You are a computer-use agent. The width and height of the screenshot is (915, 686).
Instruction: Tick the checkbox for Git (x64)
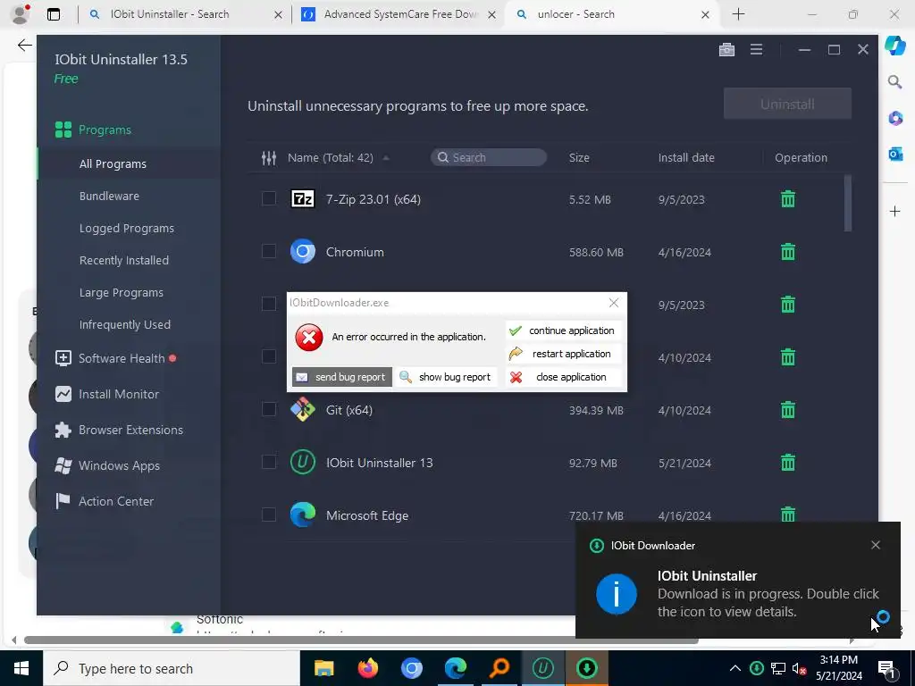(268, 409)
